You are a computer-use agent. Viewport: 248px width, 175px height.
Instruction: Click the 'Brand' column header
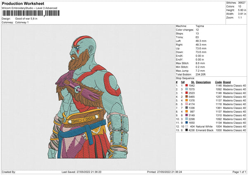(x=227, y=82)
